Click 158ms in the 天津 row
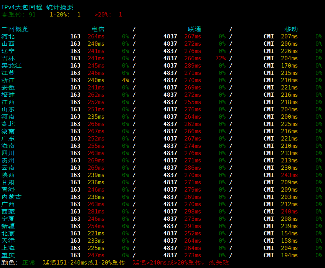This screenshot has height=268, width=325. (x=289, y=241)
